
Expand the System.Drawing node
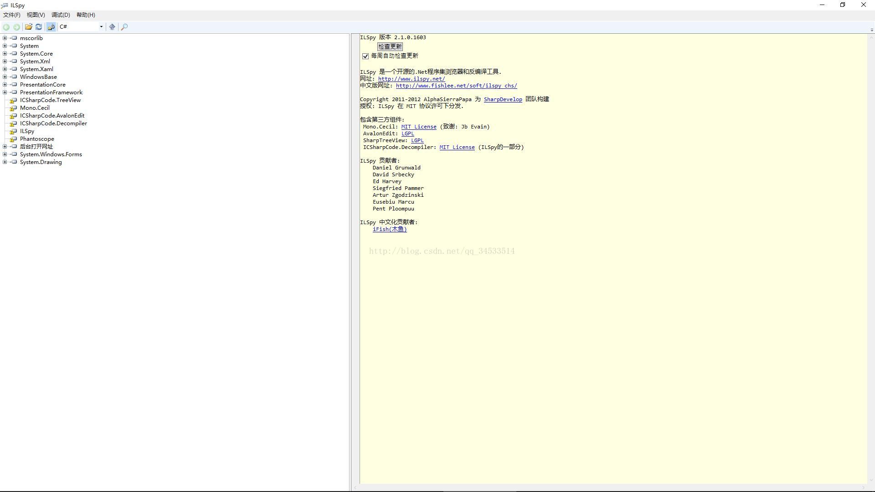pos(5,162)
